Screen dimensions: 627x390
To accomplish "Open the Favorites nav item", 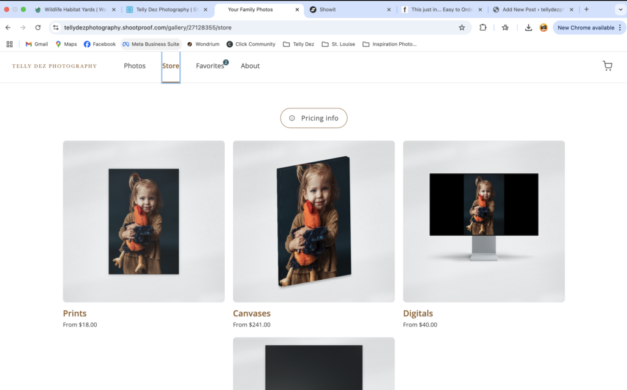I will click(x=211, y=66).
